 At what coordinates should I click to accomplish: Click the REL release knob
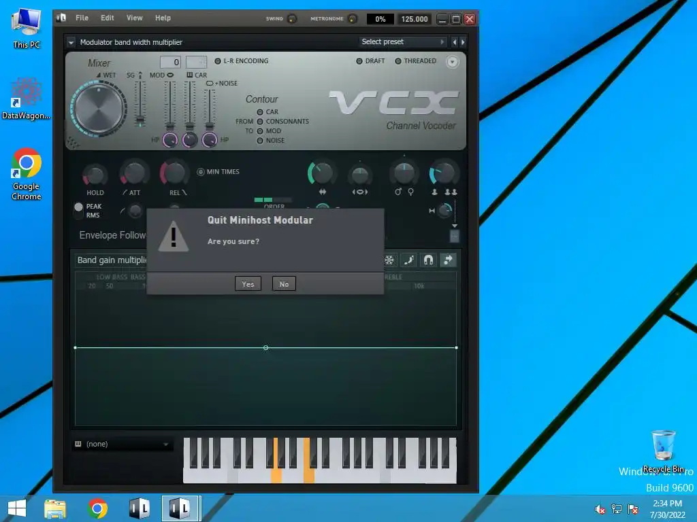tap(174, 173)
